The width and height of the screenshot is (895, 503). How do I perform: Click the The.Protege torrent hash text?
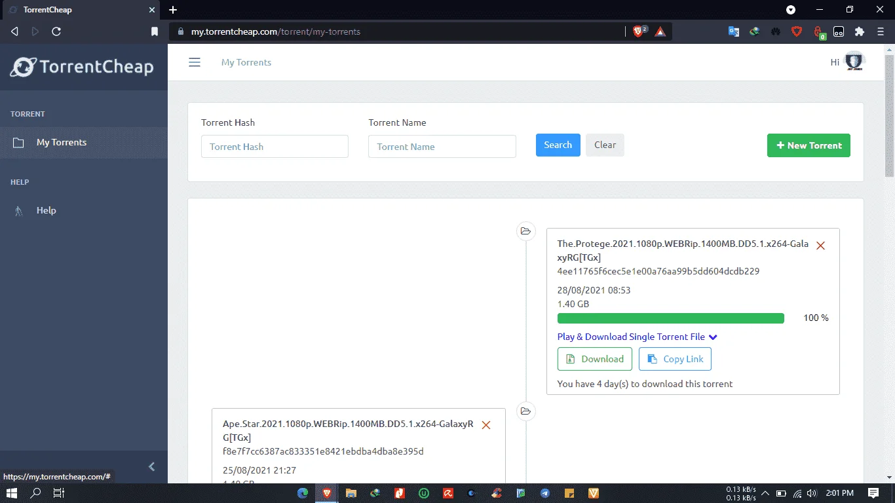coord(658,271)
